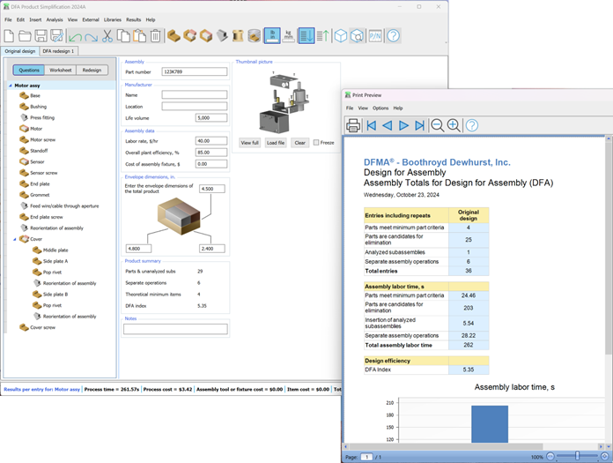Switch to the Worksheet view
This screenshot has height=463, width=613.
(61, 70)
